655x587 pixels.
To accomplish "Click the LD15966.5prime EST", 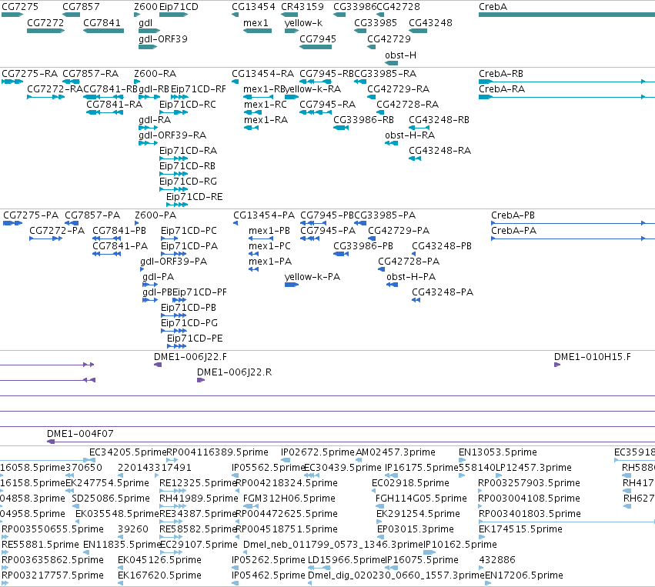I will pyautogui.click(x=319, y=567).
